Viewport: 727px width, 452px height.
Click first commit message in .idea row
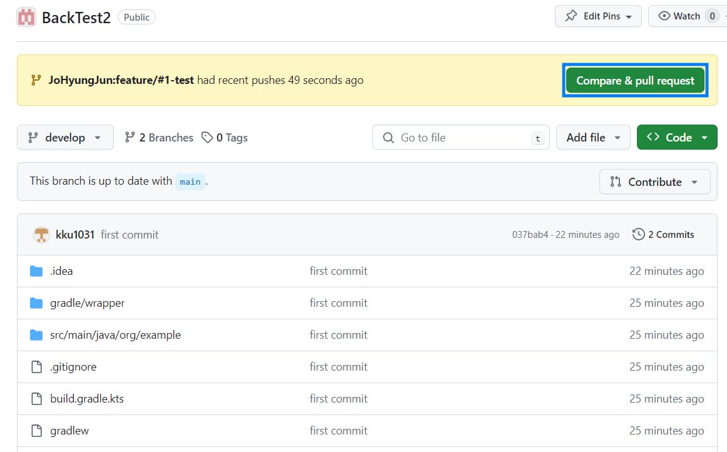[338, 271]
